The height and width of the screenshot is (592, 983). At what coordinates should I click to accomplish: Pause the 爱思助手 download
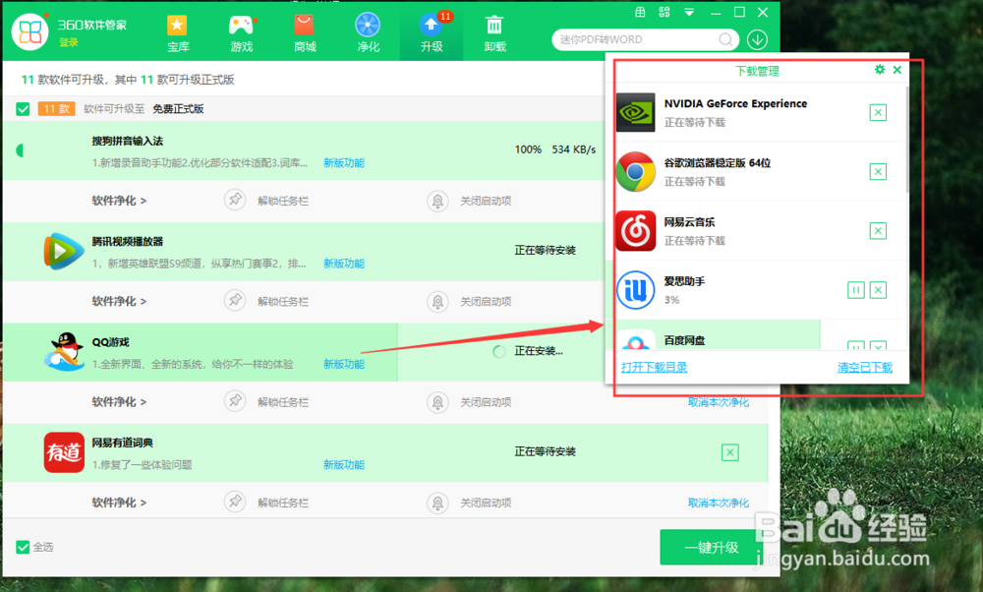[x=856, y=290]
